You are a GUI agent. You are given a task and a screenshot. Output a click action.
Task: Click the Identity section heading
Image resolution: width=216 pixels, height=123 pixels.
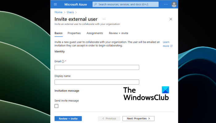[60, 51]
